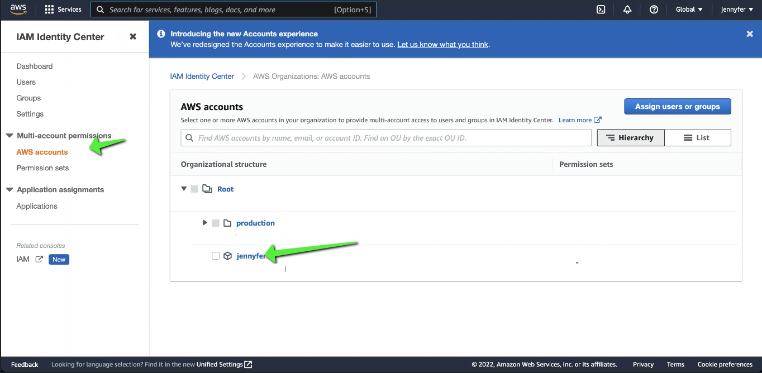
Task: Click the Unified Settings external link icon
Action: click(x=248, y=365)
